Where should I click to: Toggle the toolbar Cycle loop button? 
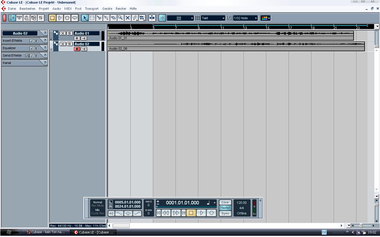pyautogui.click(x=75, y=18)
